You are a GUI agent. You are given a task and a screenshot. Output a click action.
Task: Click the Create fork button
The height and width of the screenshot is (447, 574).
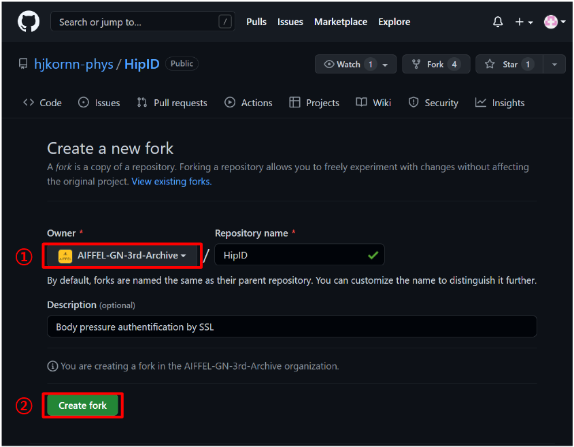tap(82, 405)
